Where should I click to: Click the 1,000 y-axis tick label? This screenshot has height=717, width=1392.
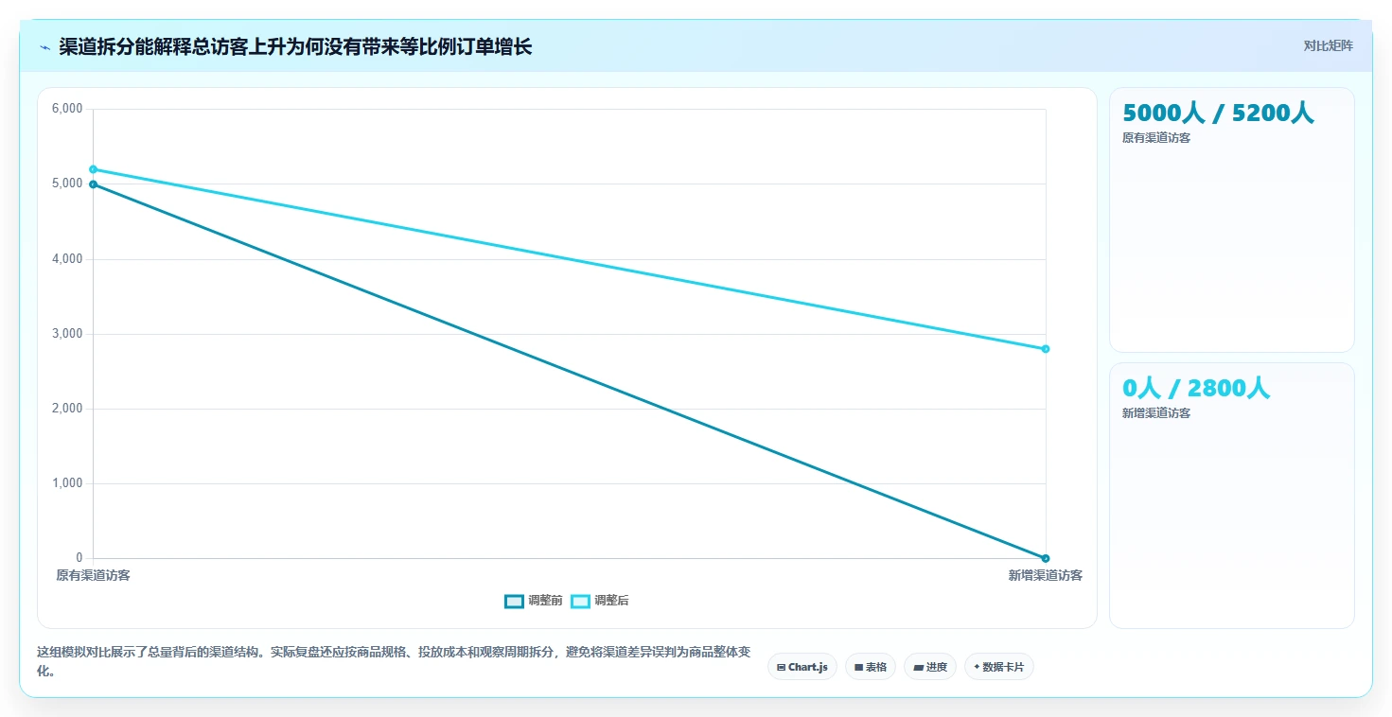click(67, 483)
